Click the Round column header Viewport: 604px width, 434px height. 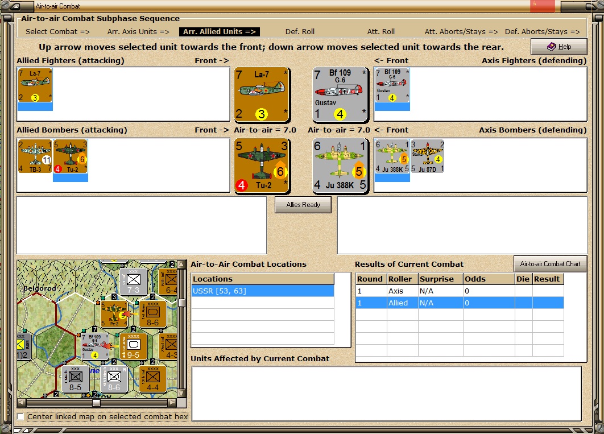coord(371,279)
